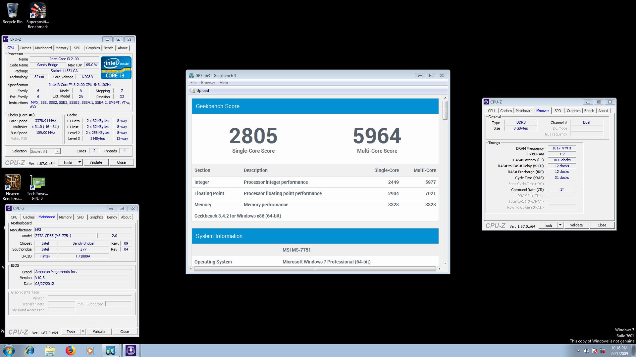Show hidden tray icons arrow
This screenshot has width=636, height=357.
pyautogui.click(x=578, y=351)
